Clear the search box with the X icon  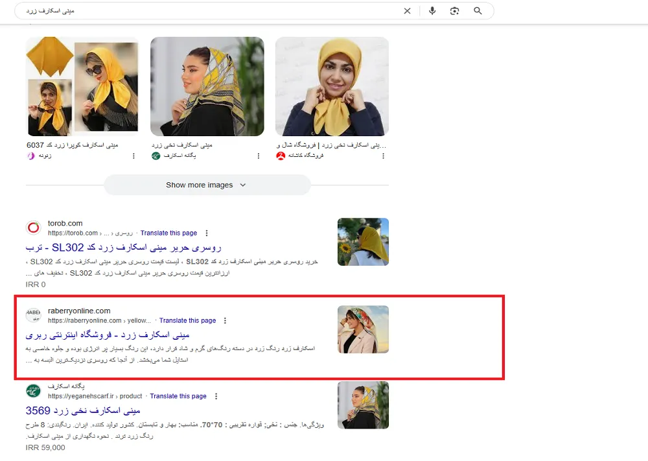[407, 11]
